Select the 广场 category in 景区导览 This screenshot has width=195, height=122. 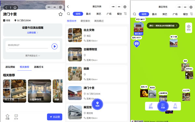[175, 14]
